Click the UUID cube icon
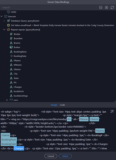The height and width of the screenshot is (160, 116). (8, 12)
